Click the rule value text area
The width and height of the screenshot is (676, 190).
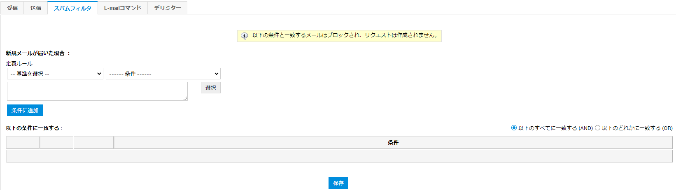pyautogui.click(x=97, y=91)
